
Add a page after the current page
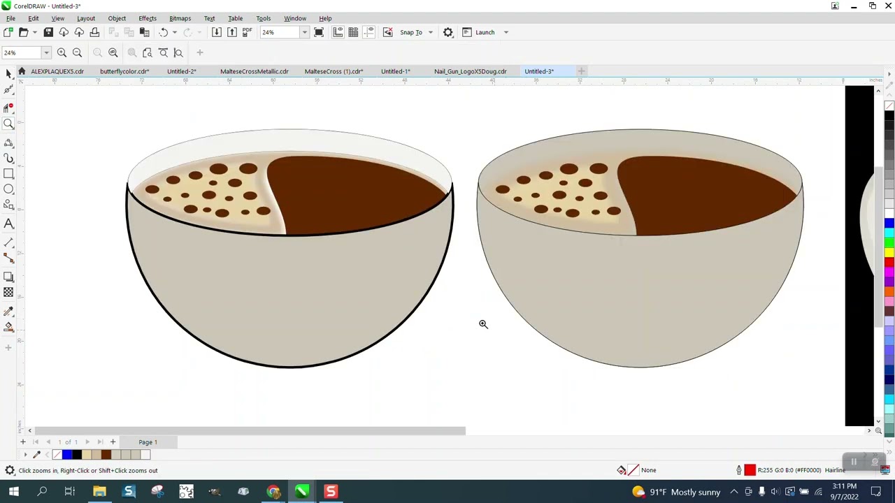[113, 442]
